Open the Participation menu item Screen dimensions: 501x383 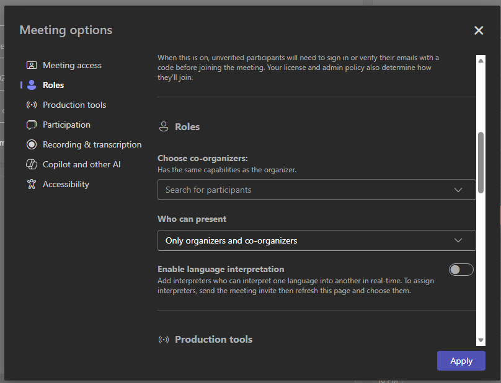click(66, 125)
